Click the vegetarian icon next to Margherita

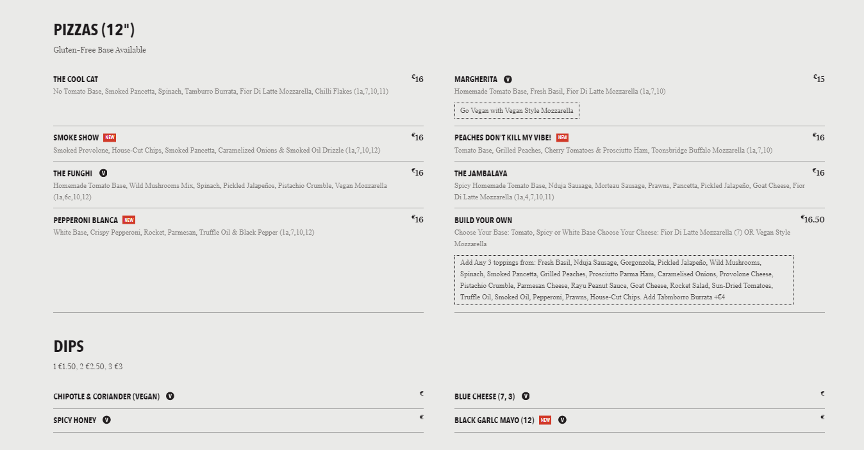click(508, 79)
